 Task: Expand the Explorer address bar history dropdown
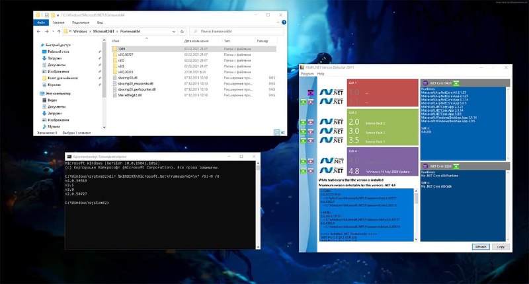tap(174, 31)
